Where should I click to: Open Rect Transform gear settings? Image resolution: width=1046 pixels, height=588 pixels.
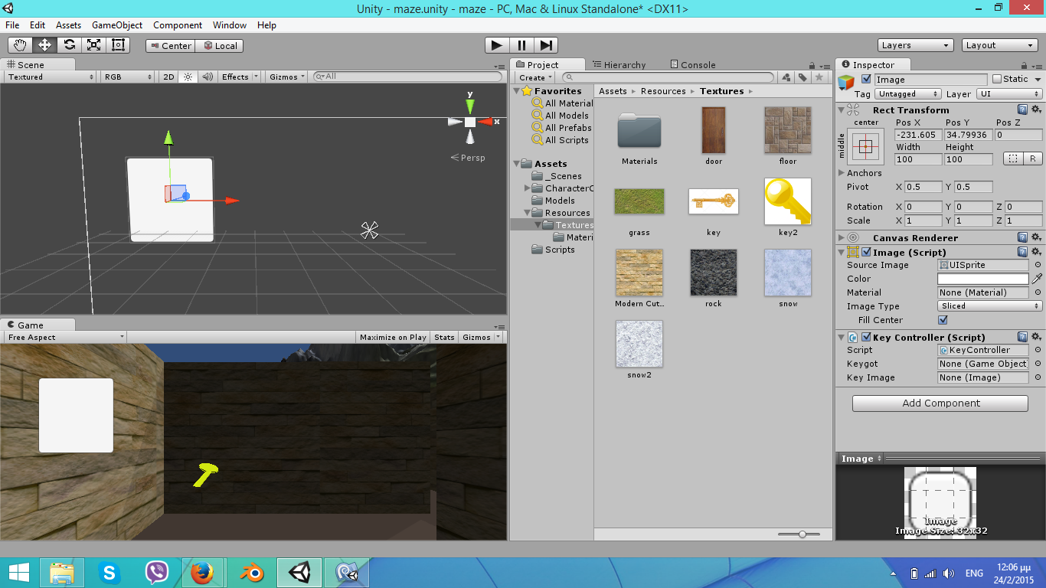pyautogui.click(x=1037, y=109)
